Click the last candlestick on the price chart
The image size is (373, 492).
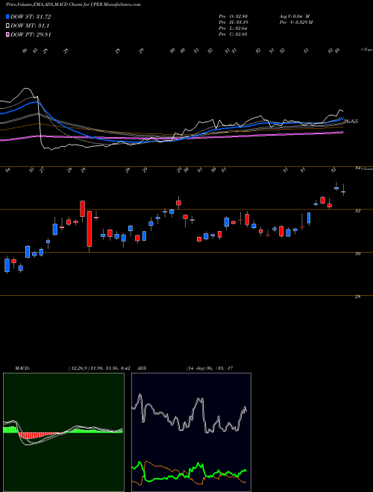click(x=343, y=190)
